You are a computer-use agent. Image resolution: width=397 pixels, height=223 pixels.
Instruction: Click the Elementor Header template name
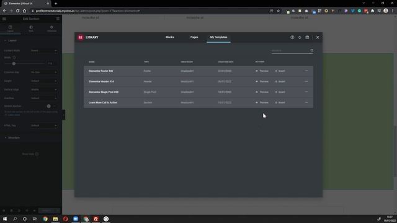(101, 81)
